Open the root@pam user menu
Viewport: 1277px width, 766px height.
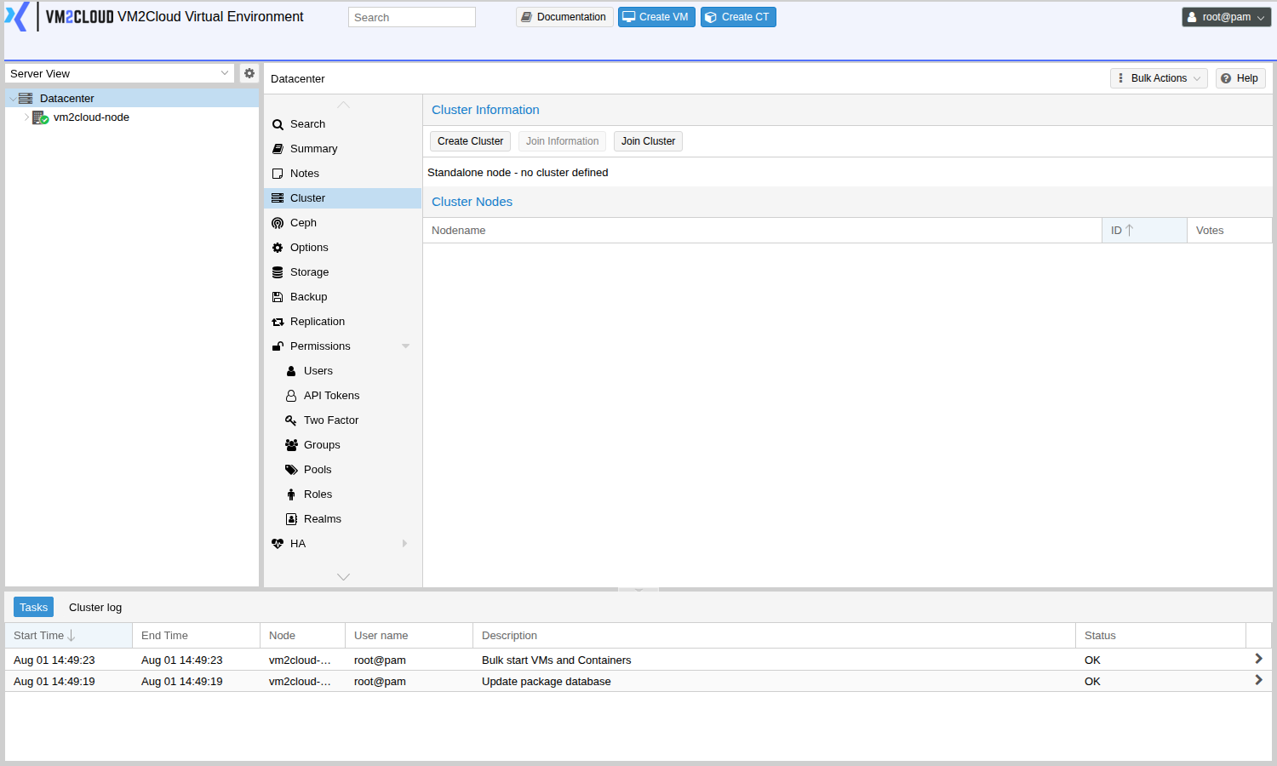coord(1226,17)
